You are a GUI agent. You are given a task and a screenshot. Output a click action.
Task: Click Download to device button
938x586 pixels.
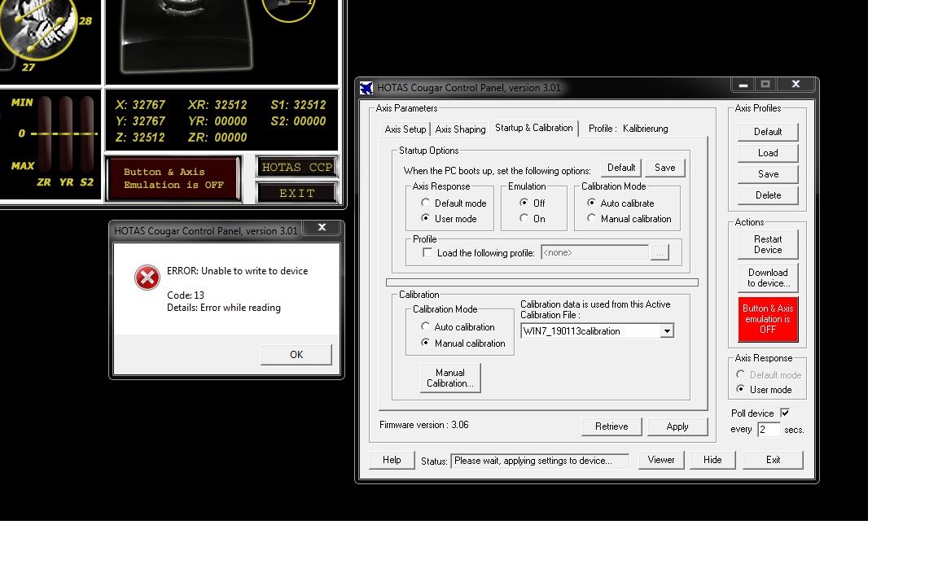(768, 278)
